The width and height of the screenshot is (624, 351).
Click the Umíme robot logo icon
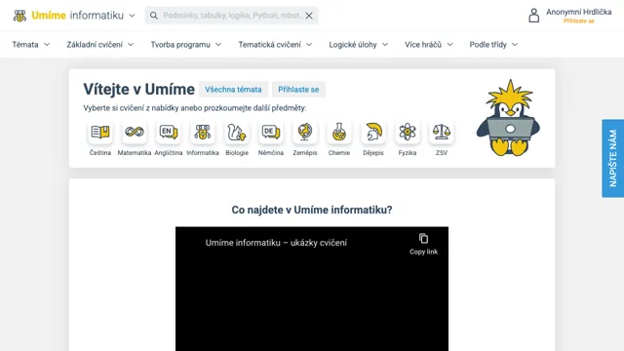pos(19,16)
